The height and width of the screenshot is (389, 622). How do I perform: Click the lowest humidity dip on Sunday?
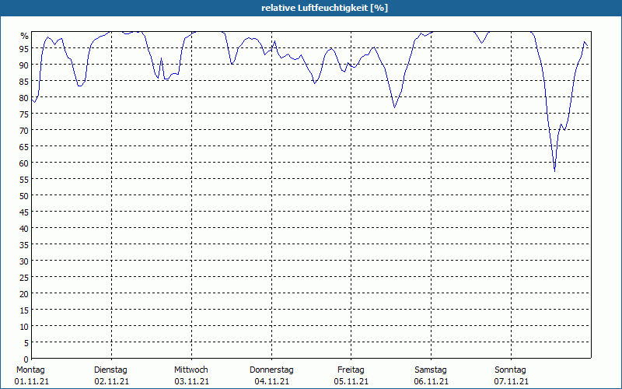click(x=554, y=171)
